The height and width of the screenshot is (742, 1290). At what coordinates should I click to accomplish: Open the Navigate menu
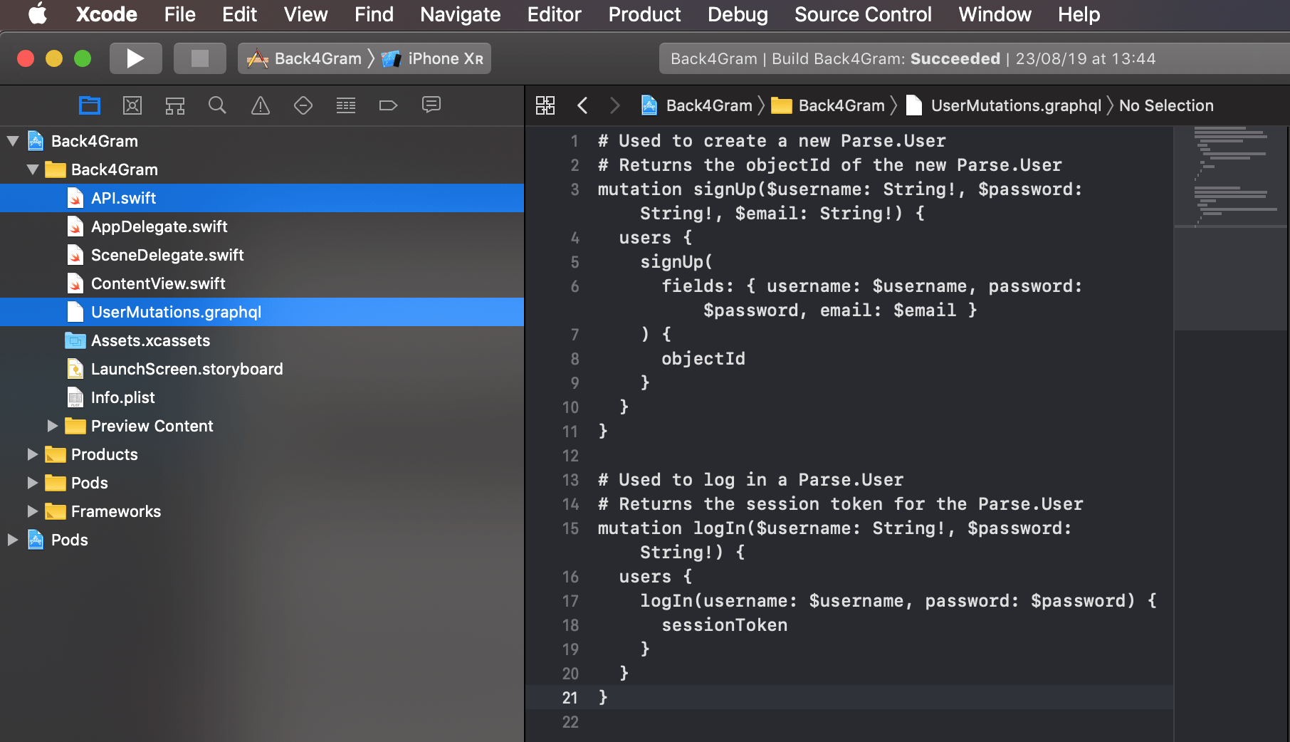[x=459, y=14]
